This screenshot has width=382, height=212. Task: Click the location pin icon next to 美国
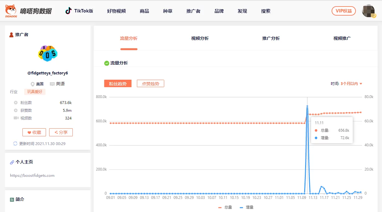[x=33, y=84]
